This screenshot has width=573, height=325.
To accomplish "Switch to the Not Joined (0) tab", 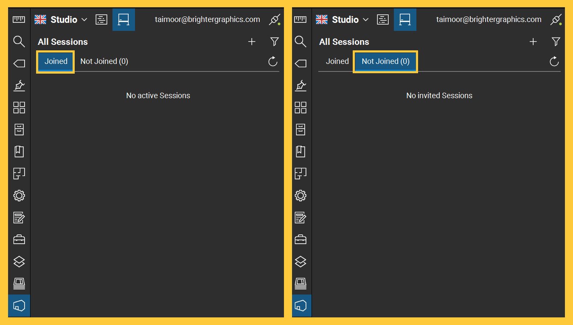I will coord(385,61).
